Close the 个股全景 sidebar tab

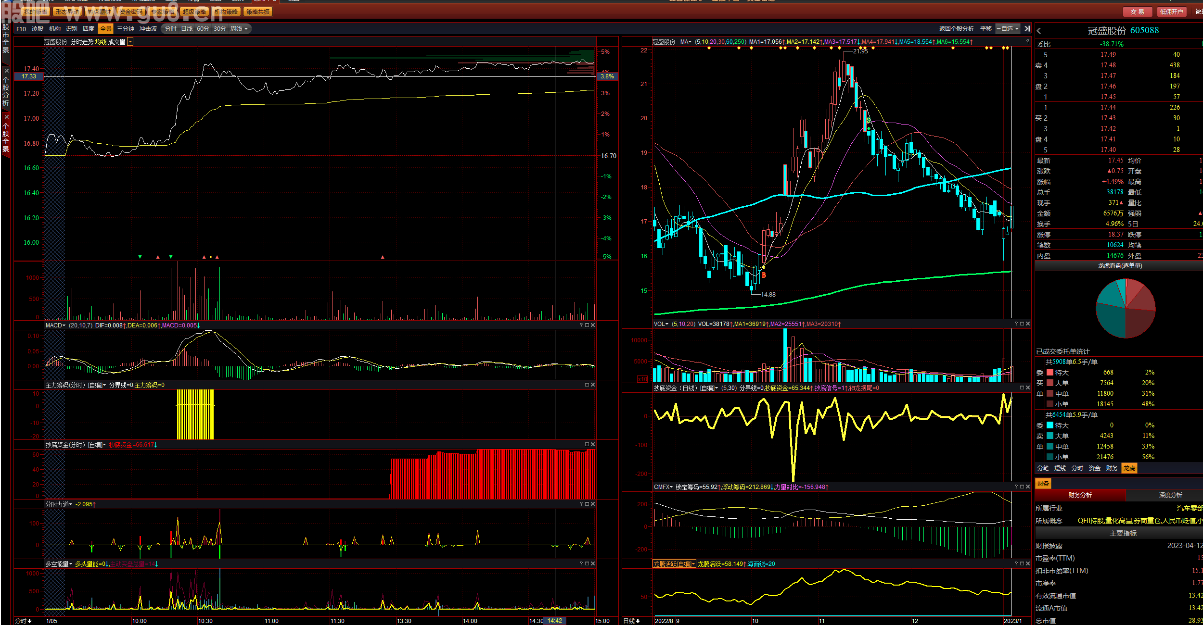tap(6, 117)
